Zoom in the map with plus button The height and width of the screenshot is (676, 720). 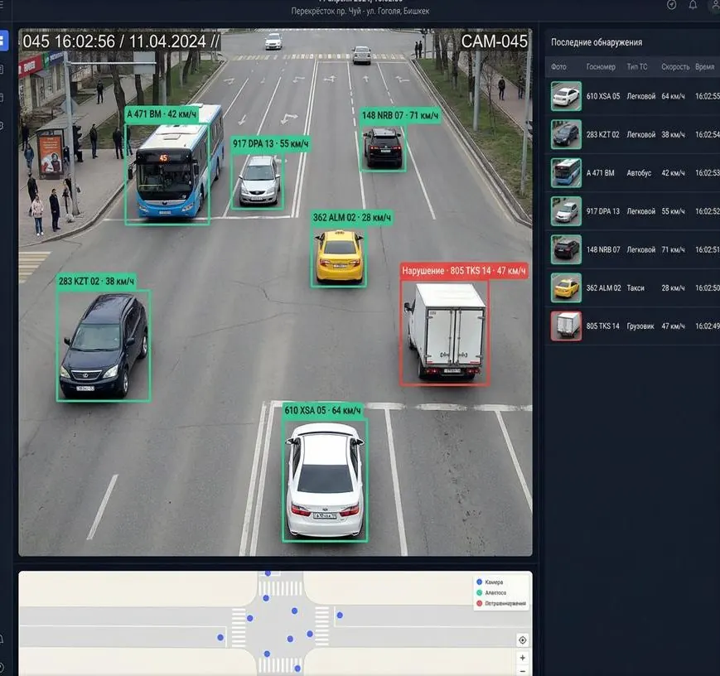pos(523,658)
